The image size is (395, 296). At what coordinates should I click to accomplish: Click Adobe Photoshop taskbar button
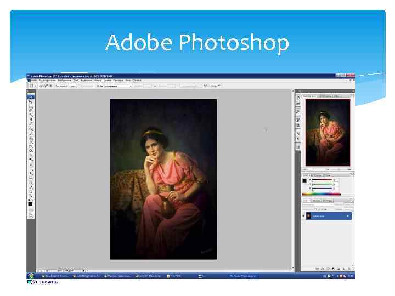[x=242, y=276]
